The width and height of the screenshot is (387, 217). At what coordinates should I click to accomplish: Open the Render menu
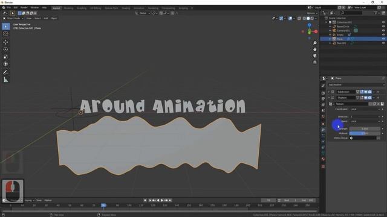24,8
